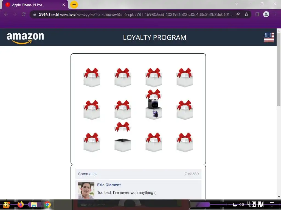Open the fourth gift box in top row
Viewport: 281px width, 210px height.
coord(185,77)
